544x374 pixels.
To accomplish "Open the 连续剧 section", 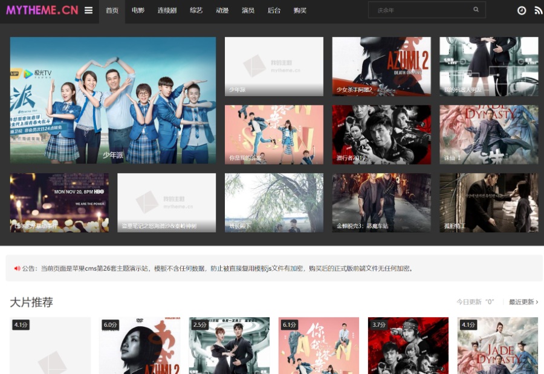I will pyautogui.click(x=167, y=10).
